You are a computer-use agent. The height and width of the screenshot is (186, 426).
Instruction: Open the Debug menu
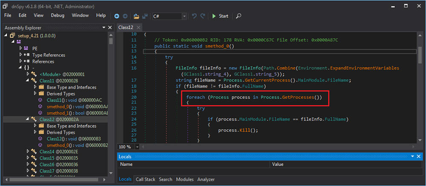pos(58,15)
